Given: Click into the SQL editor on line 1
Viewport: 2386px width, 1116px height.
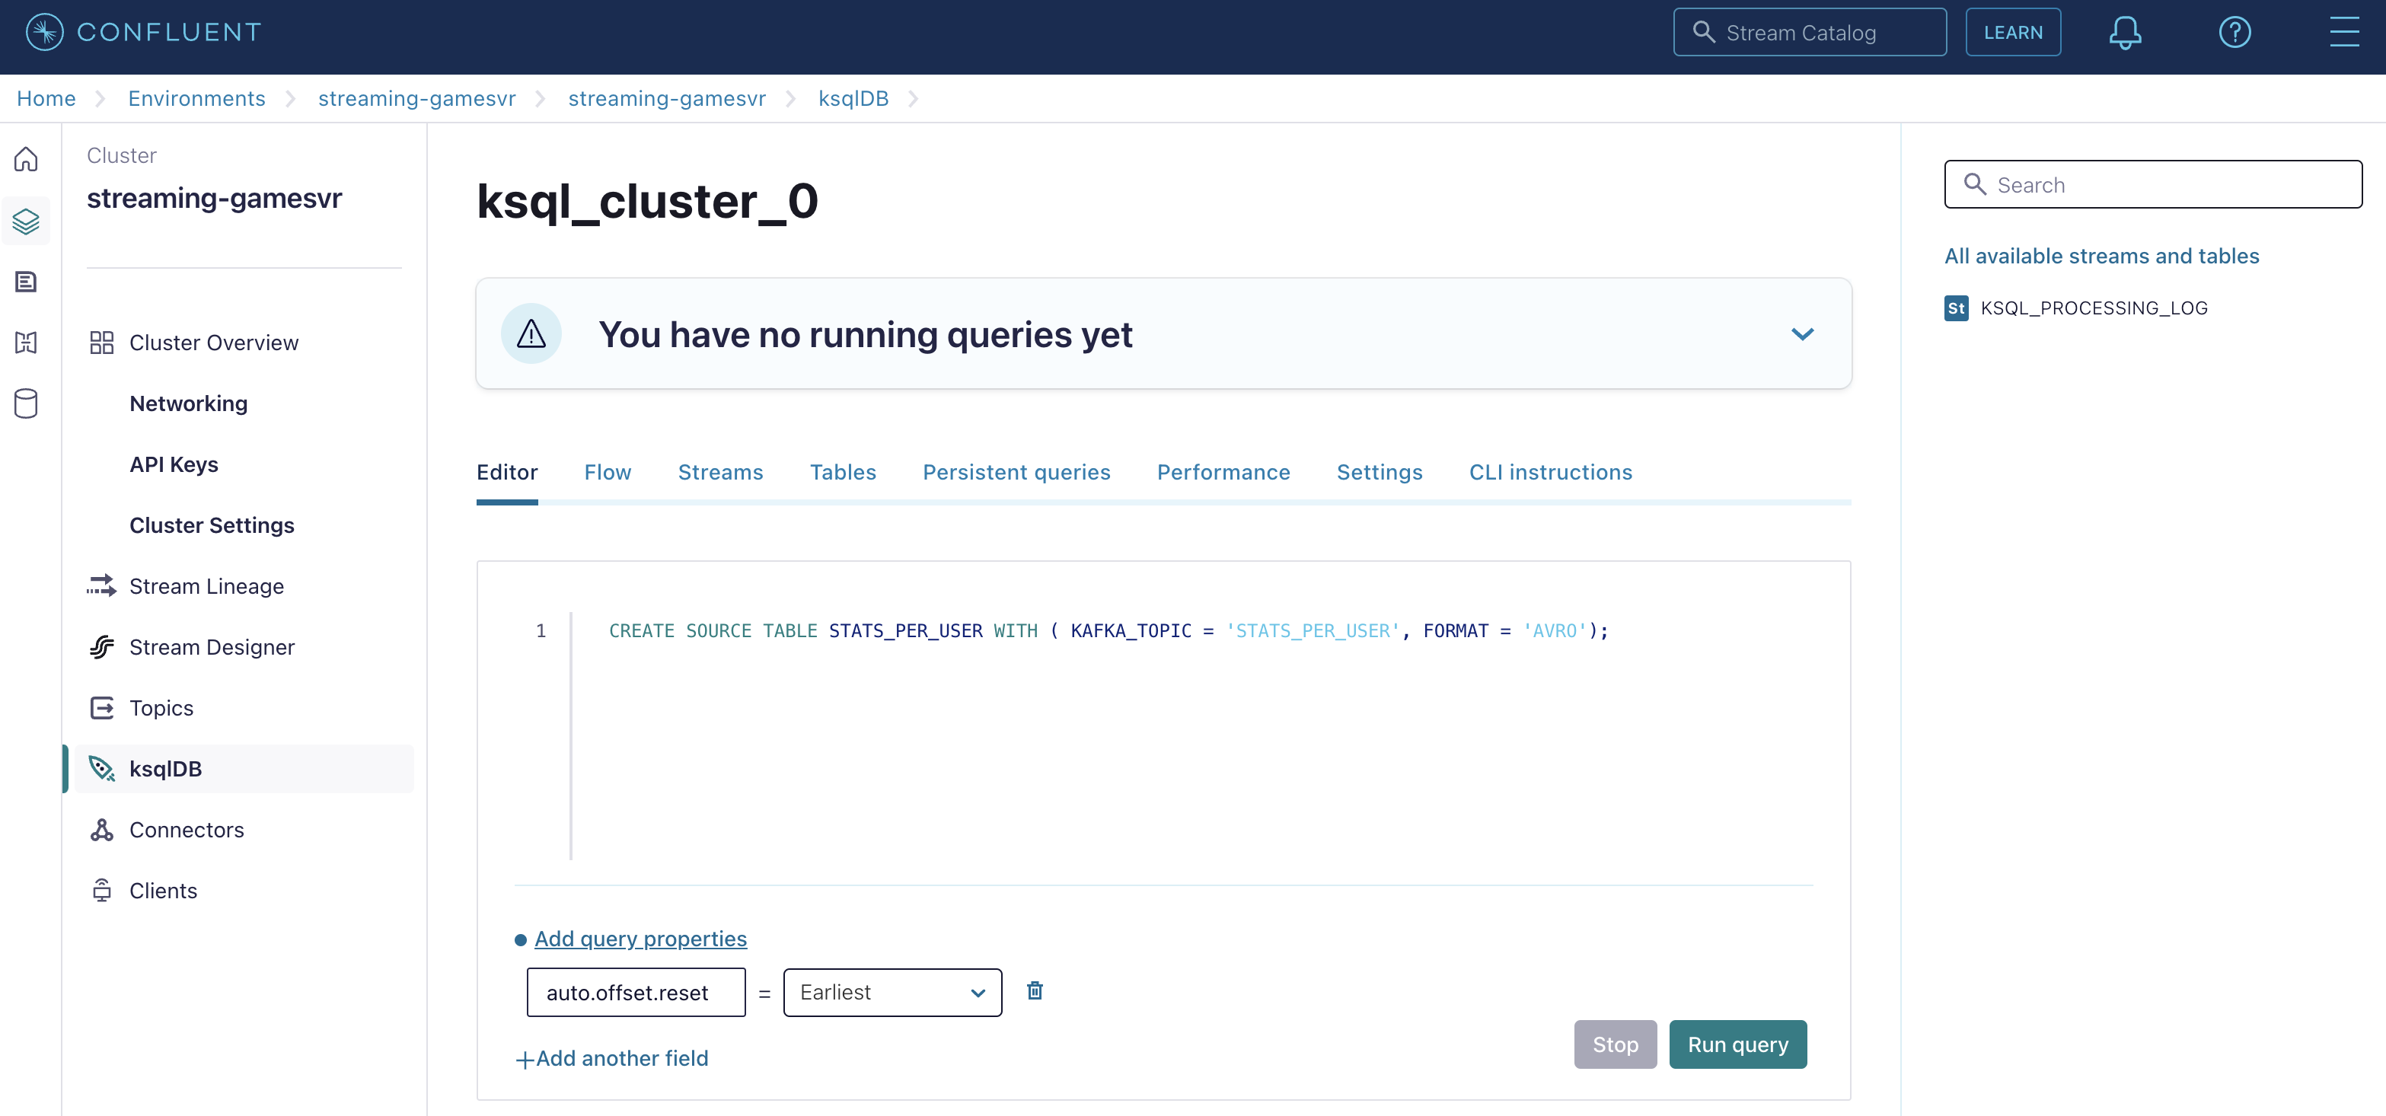Looking at the screenshot, I should pyautogui.click(x=1108, y=631).
